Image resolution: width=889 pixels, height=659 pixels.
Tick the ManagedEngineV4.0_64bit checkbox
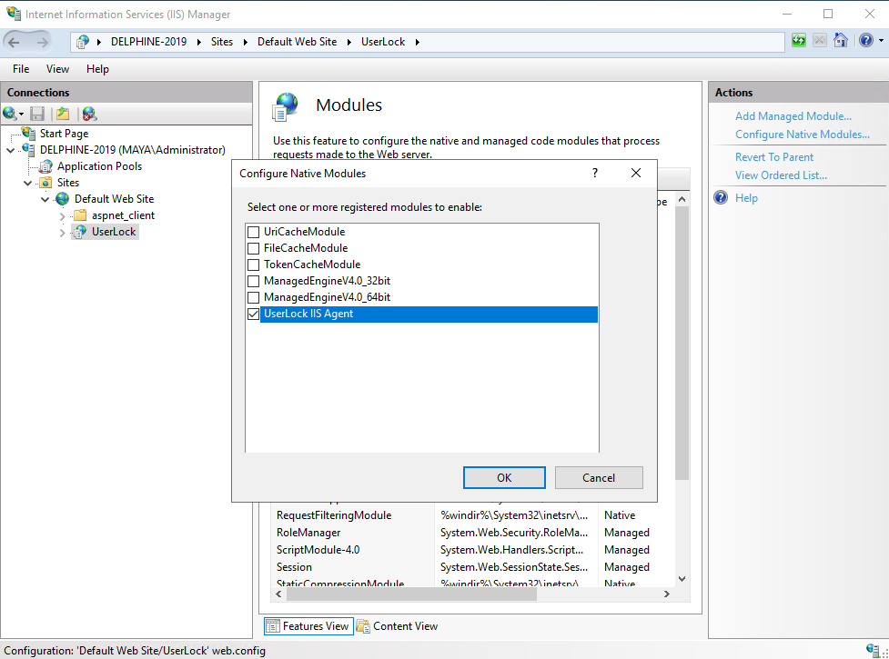coord(254,297)
